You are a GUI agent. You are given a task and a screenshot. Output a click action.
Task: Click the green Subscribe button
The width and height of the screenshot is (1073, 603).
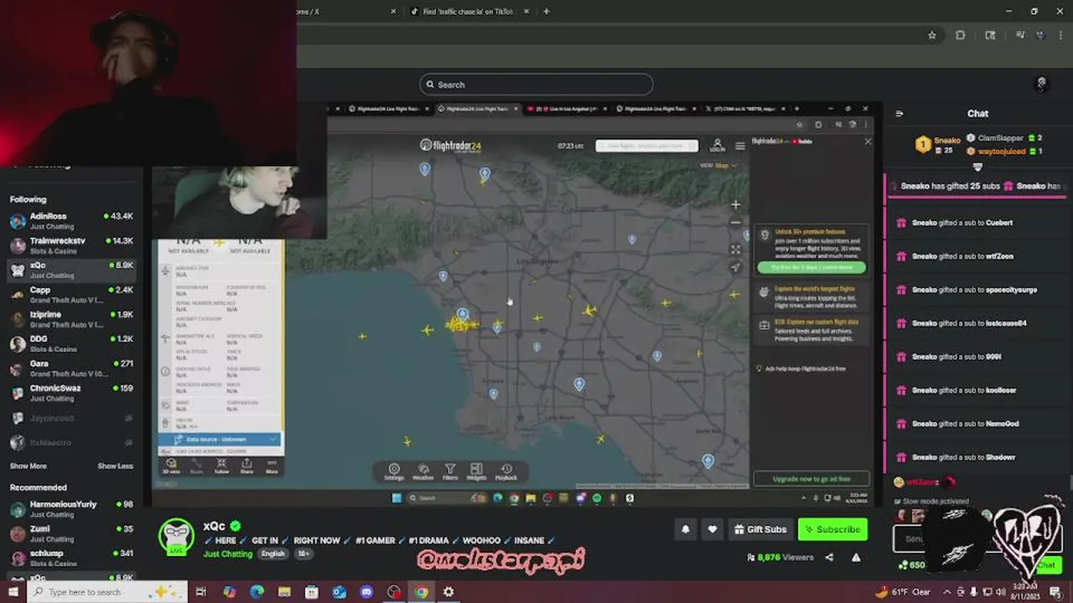[x=832, y=529]
